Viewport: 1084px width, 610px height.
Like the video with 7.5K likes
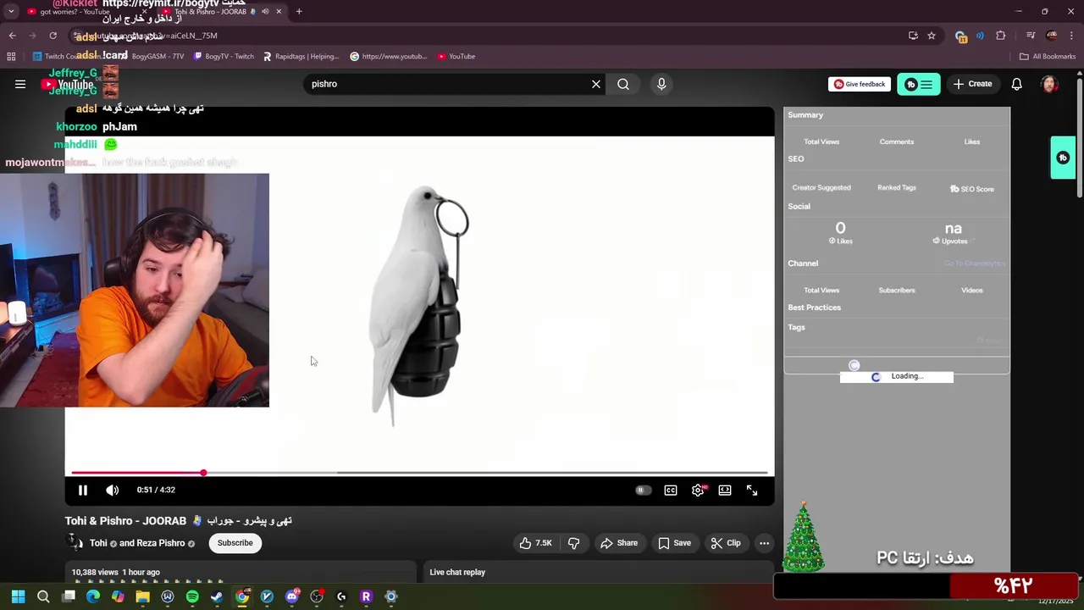click(535, 543)
